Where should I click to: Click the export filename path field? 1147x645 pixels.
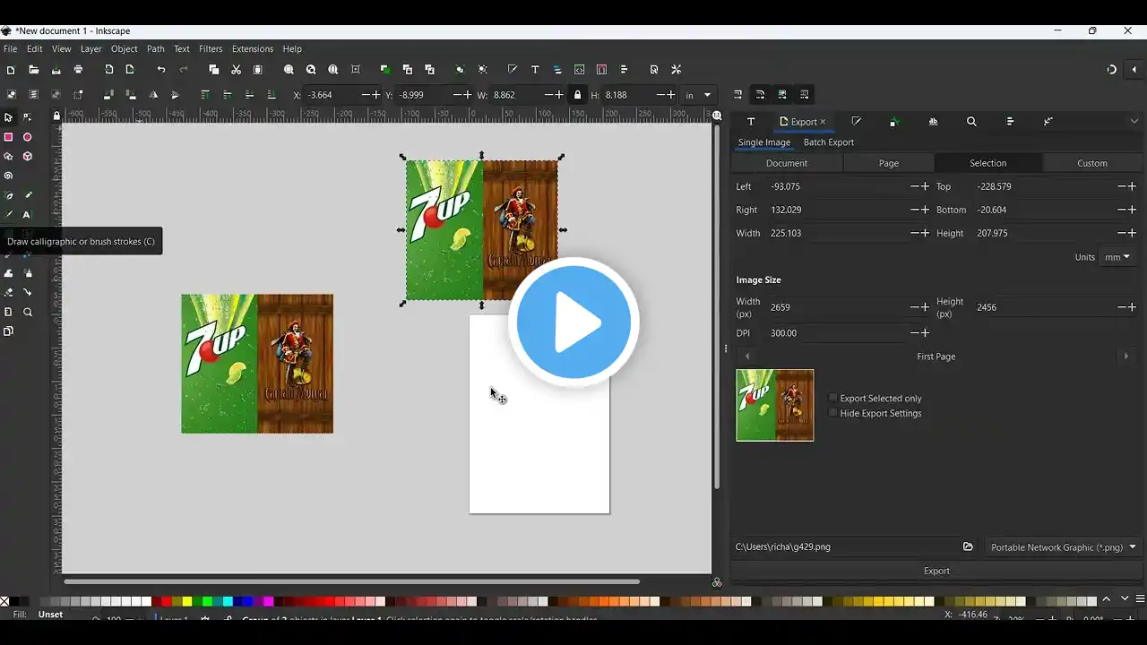pyautogui.click(x=842, y=547)
